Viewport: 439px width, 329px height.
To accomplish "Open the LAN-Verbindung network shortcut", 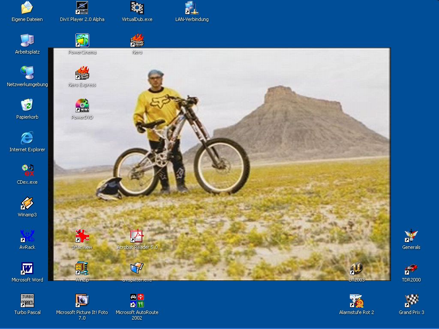I will [192, 8].
